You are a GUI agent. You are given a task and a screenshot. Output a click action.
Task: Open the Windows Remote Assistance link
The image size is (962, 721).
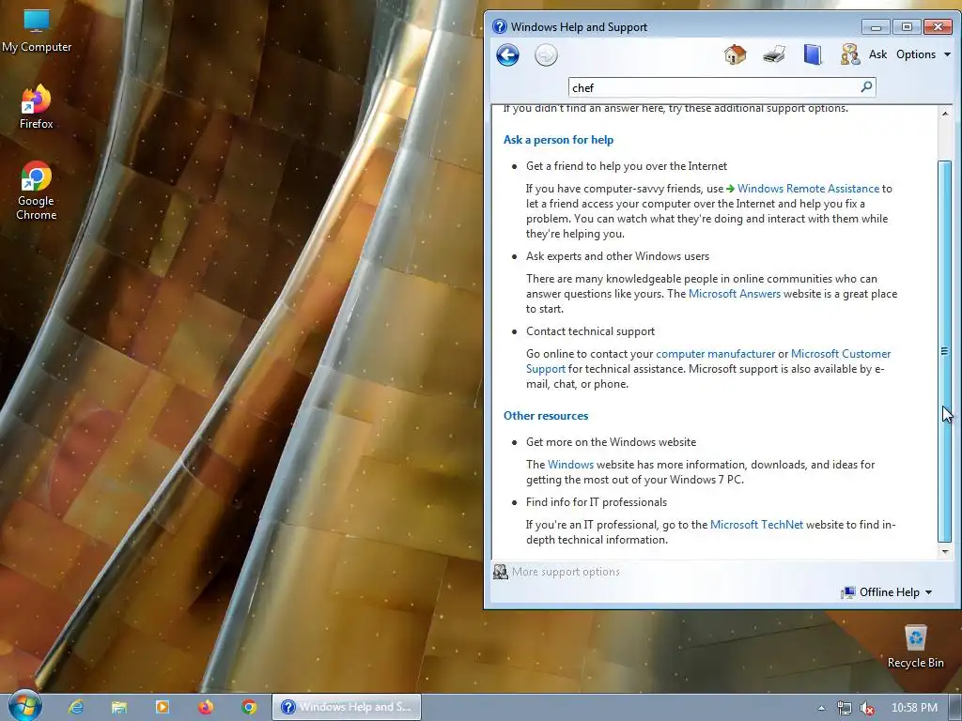808,189
